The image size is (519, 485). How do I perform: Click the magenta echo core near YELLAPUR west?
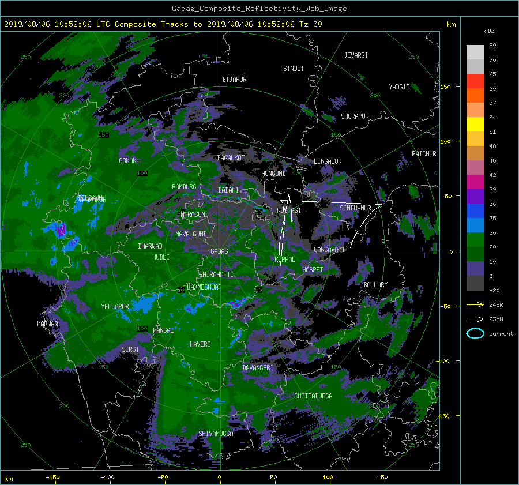click(x=61, y=230)
